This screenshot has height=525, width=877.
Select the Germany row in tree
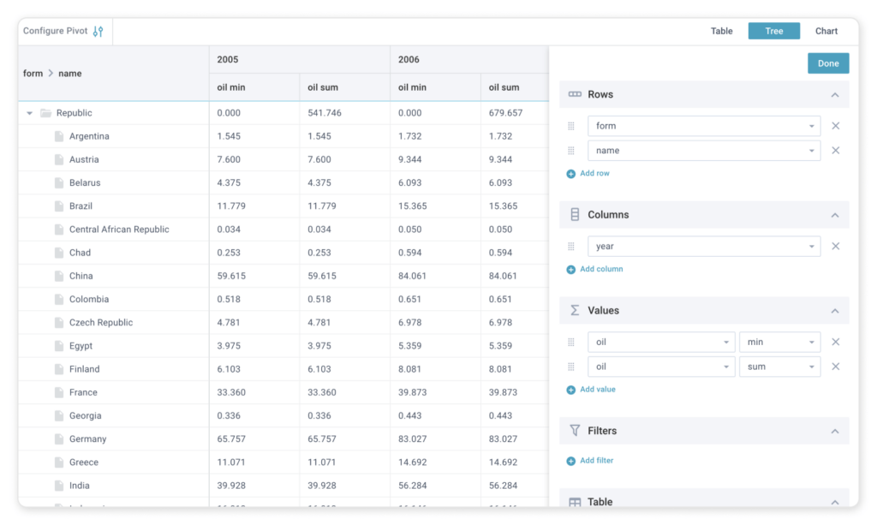click(x=88, y=439)
